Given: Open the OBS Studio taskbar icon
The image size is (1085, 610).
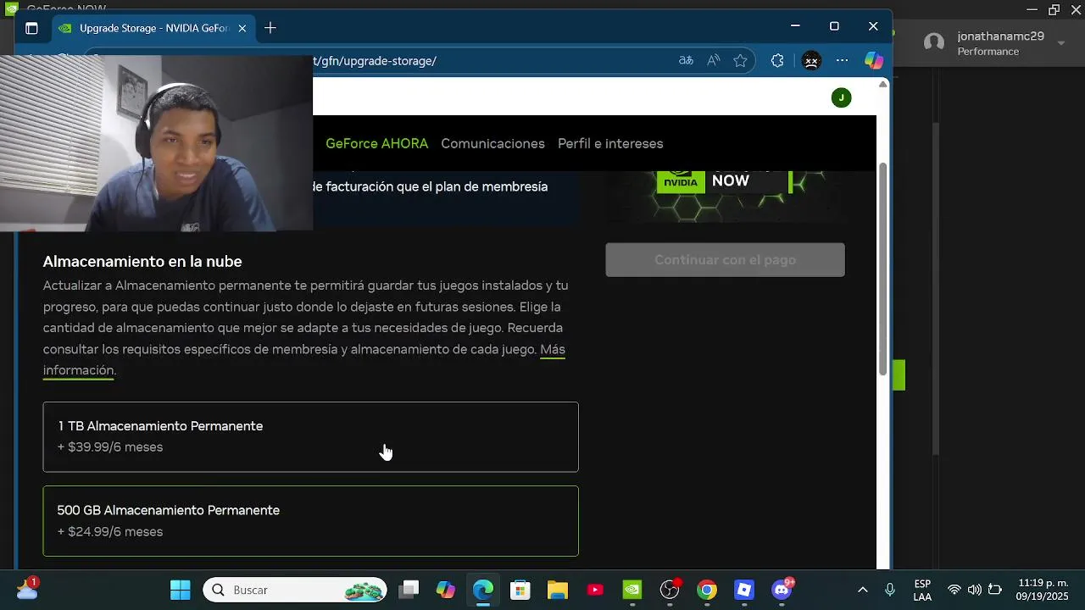Looking at the screenshot, I should (x=670, y=590).
